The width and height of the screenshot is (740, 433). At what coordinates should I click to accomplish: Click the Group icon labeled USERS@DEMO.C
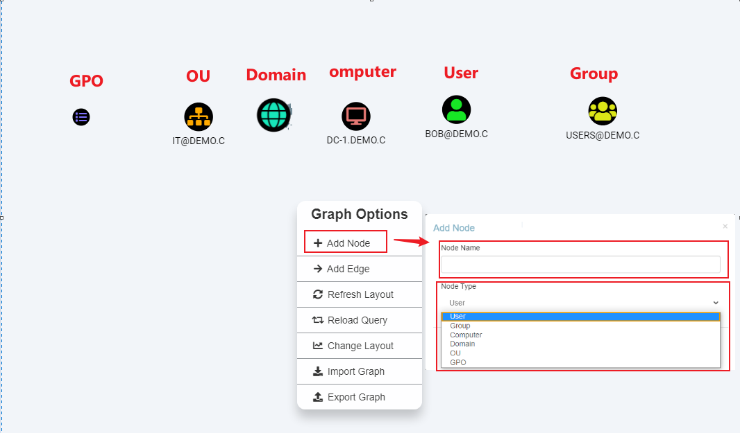click(x=603, y=111)
